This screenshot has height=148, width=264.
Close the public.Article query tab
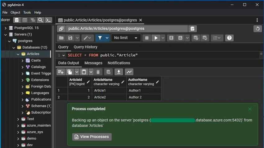tap(141, 20)
